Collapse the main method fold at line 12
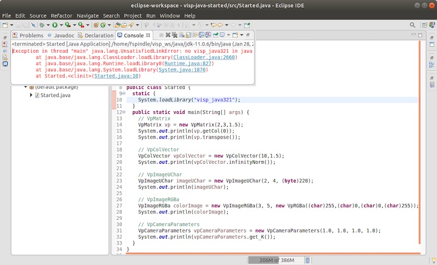 pos(124,112)
